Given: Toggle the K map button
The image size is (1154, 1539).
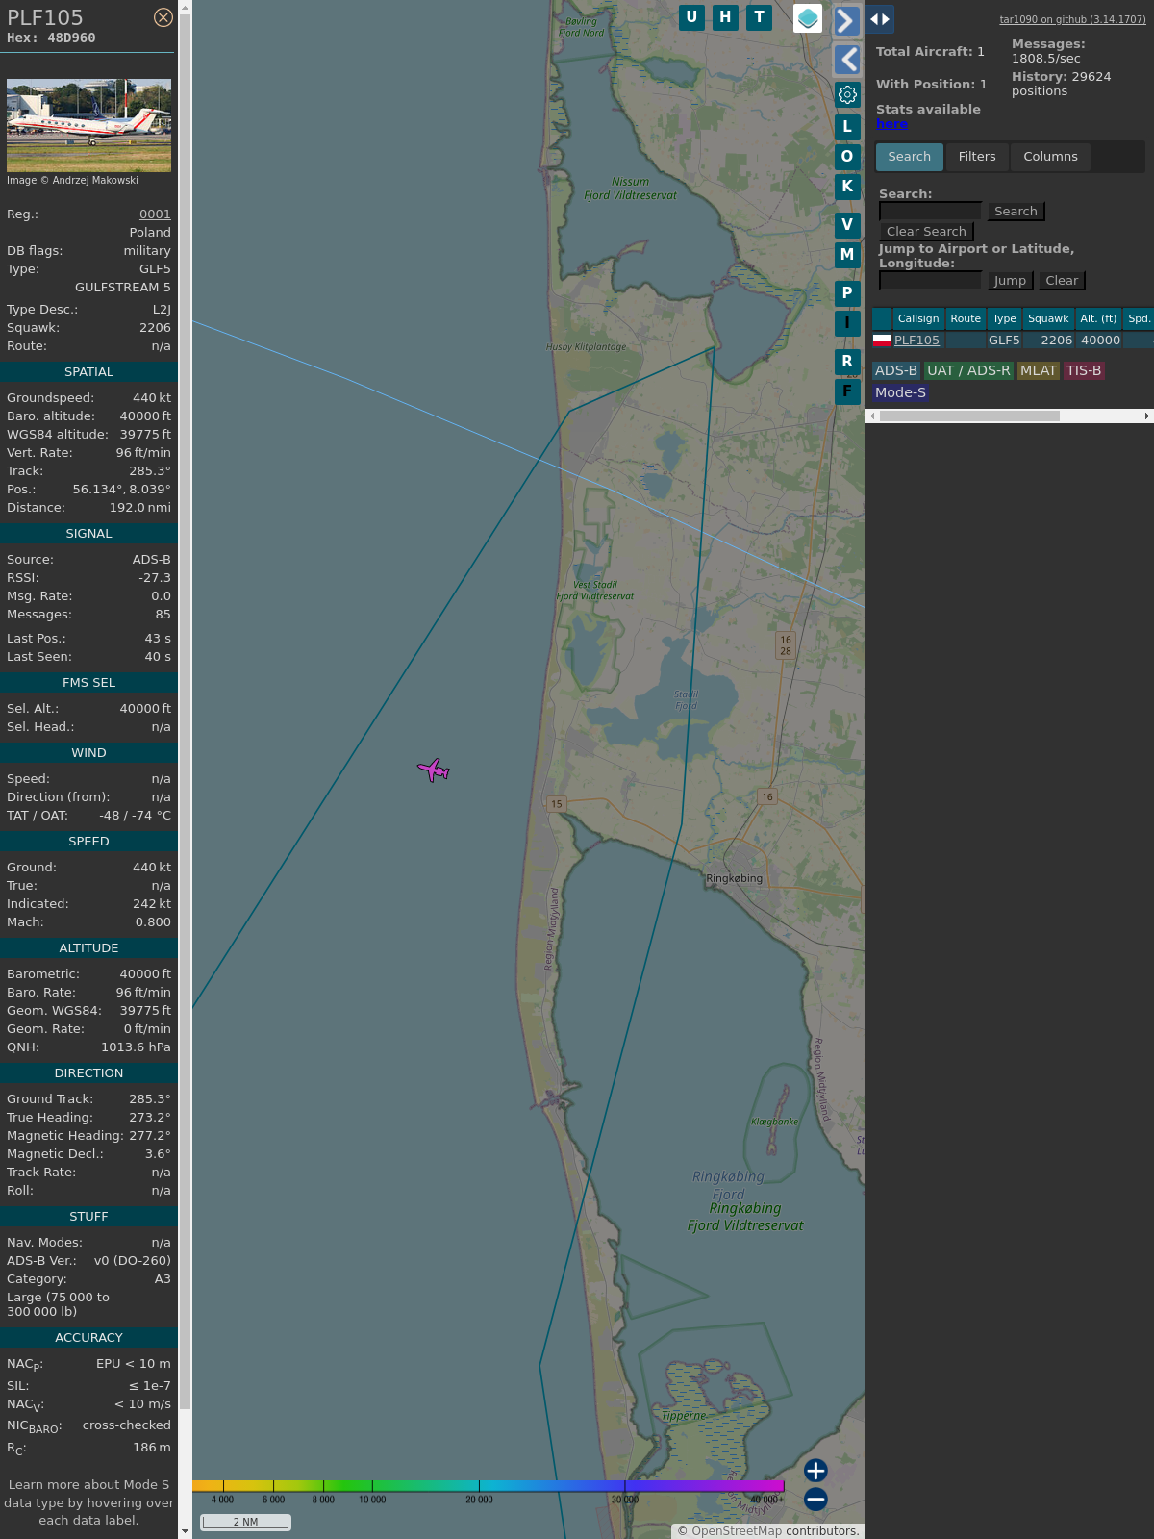Looking at the screenshot, I should pos(847,187).
